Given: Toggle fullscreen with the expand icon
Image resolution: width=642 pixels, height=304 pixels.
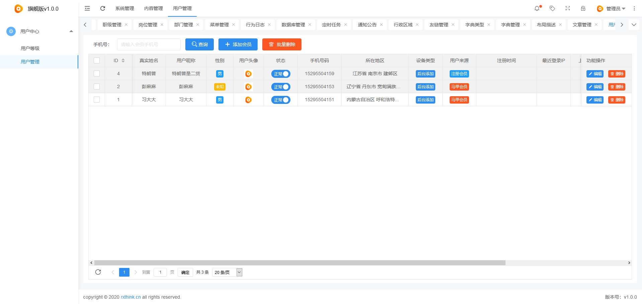Looking at the screenshot, I should [x=568, y=8].
